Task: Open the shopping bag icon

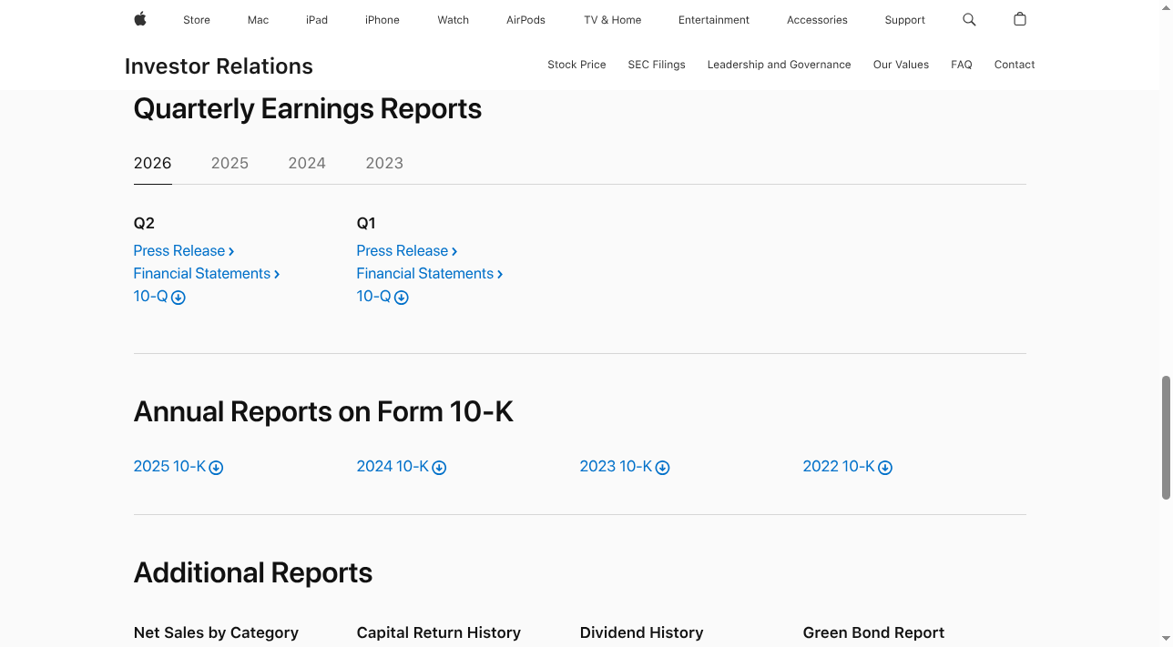Action: pos(1020,19)
